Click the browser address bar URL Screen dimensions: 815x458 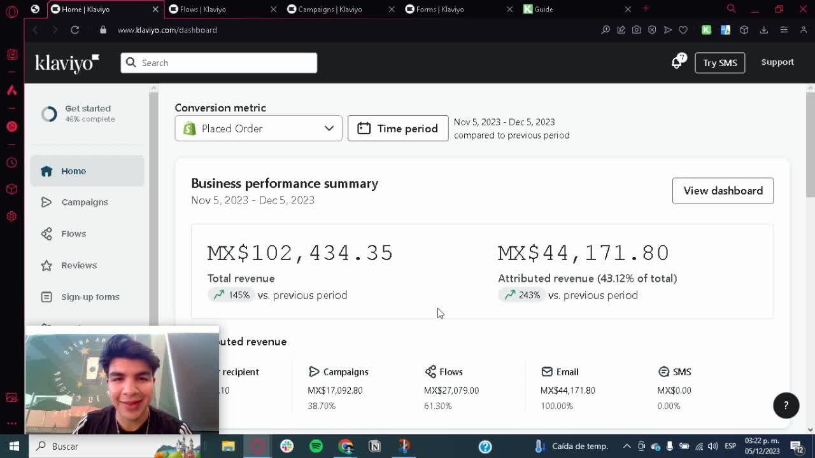pyautogui.click(x=167, y=30)
